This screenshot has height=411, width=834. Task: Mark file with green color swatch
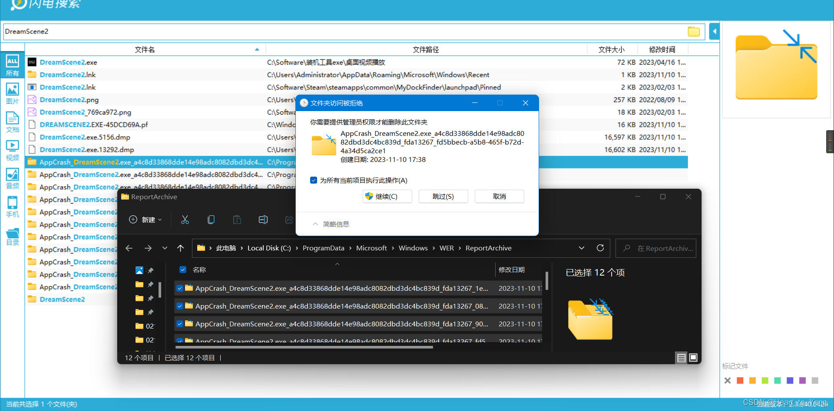click(765, 381)
